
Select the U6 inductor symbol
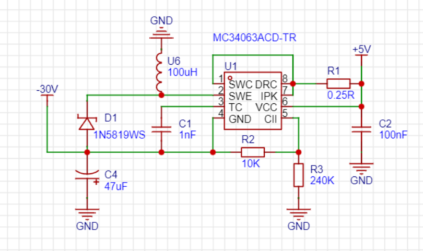pyautogui.click(x=160, y=72)
